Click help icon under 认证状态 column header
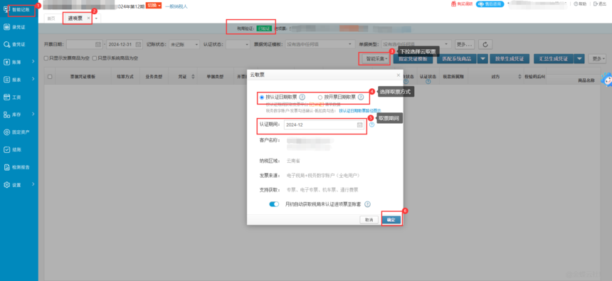Screen dimensions: 612x281 click(428, 82)
